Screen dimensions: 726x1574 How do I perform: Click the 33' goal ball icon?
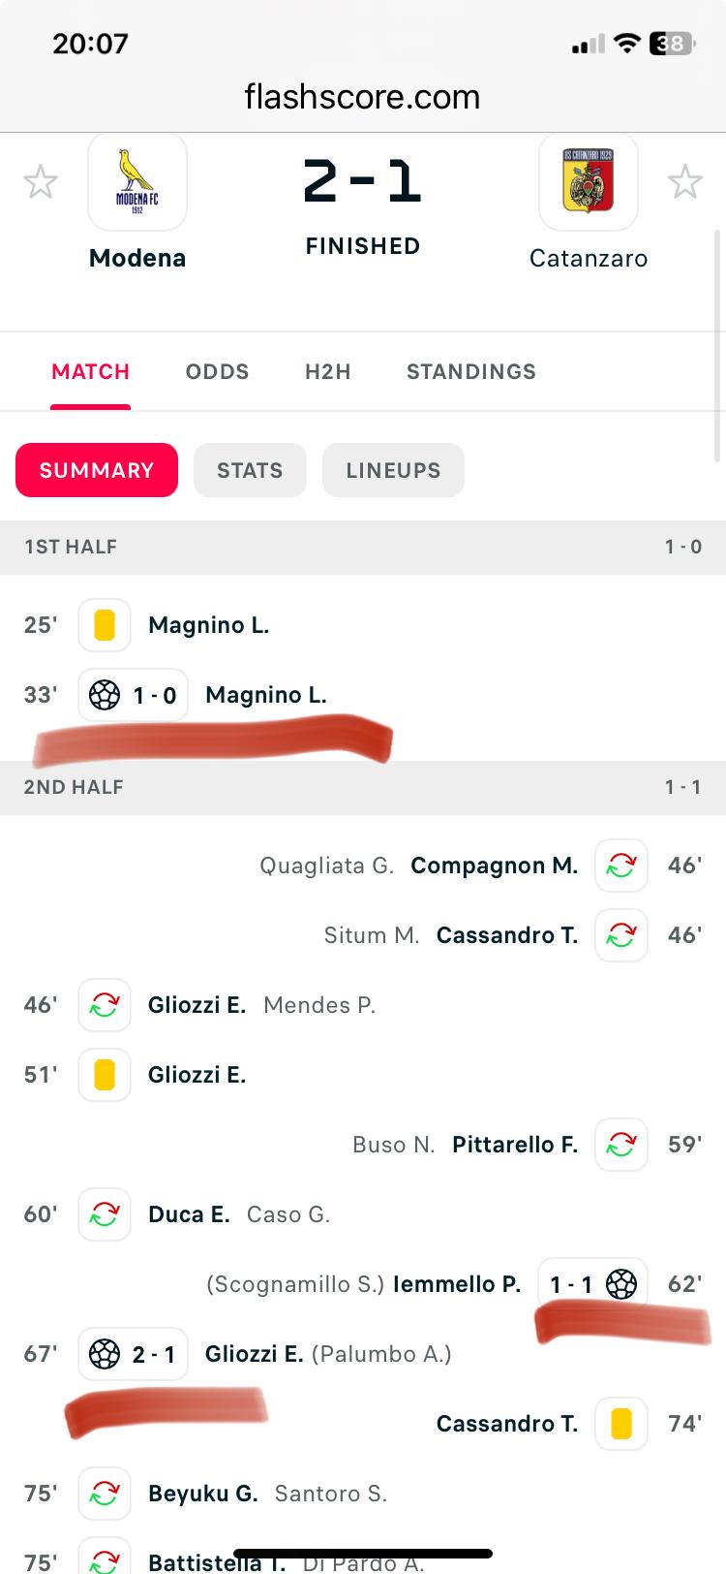point(105,695)
